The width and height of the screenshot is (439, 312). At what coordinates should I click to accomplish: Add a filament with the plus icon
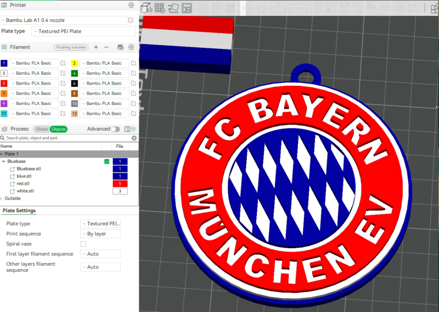tap(96, 47)
